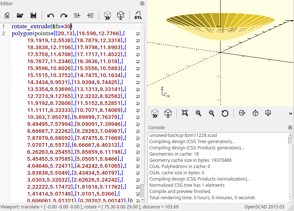The width and height of the screenshot is (294, 211).
Task: Click the console scrollbar down arrow
Action: click(x=290, y=200)
